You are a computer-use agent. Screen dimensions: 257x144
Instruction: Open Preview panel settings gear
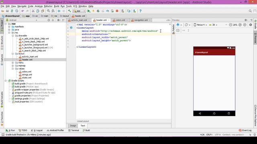click(246, 20)
